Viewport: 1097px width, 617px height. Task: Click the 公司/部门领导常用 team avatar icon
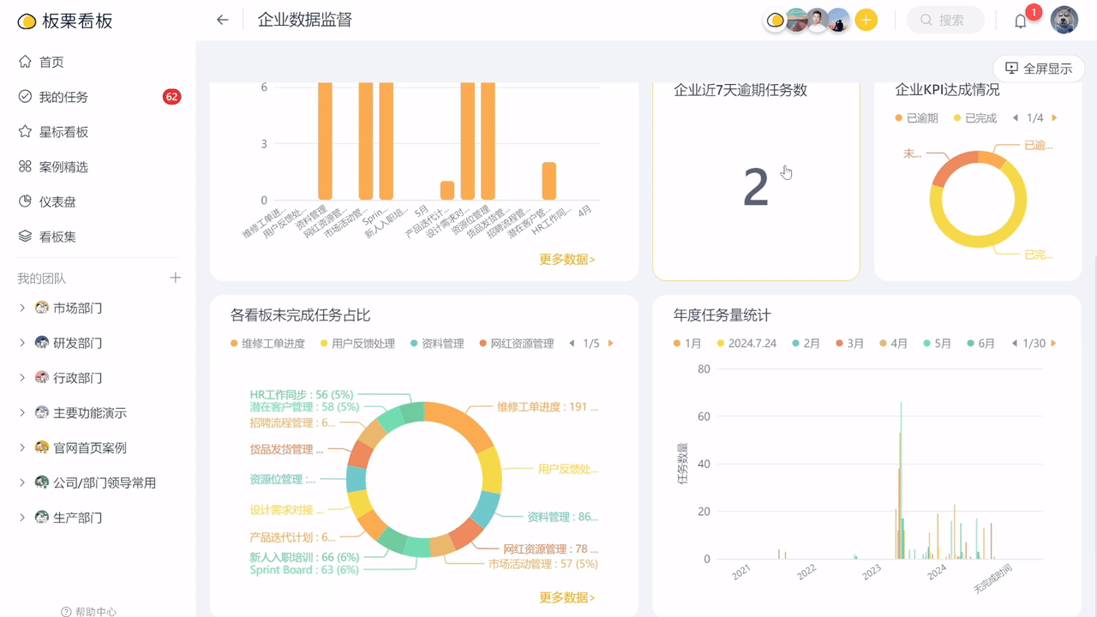(x=42, y=482)
